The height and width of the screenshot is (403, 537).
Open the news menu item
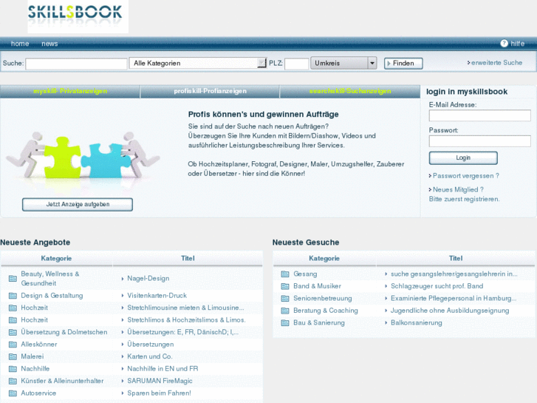click(x=49, y=44)
